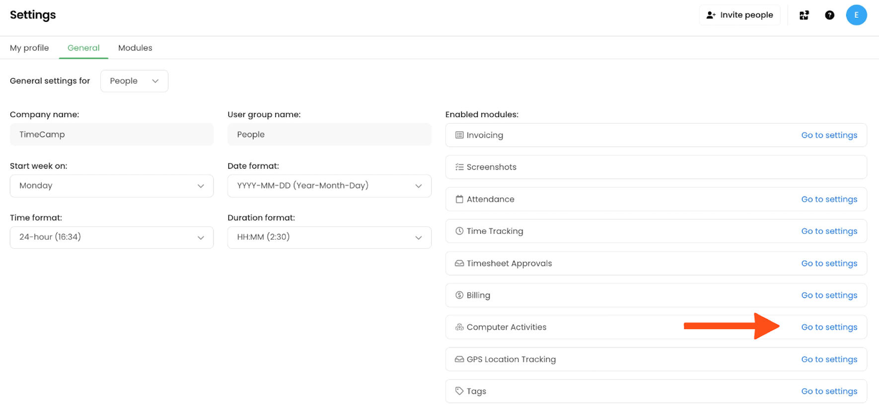Viewport: 879px width, 409px height.
Task: Click the Tags label icon
Action: pos(459,391)
